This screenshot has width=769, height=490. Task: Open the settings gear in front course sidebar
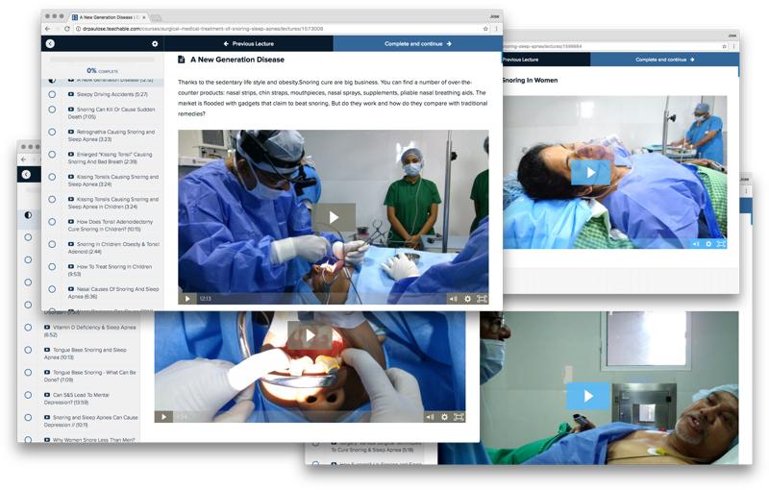point(155,43)
